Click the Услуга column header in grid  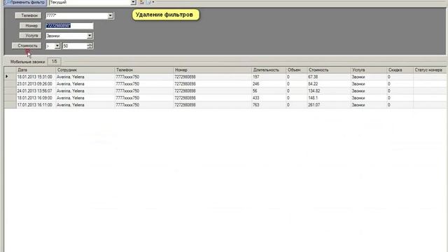pos(368,70)
